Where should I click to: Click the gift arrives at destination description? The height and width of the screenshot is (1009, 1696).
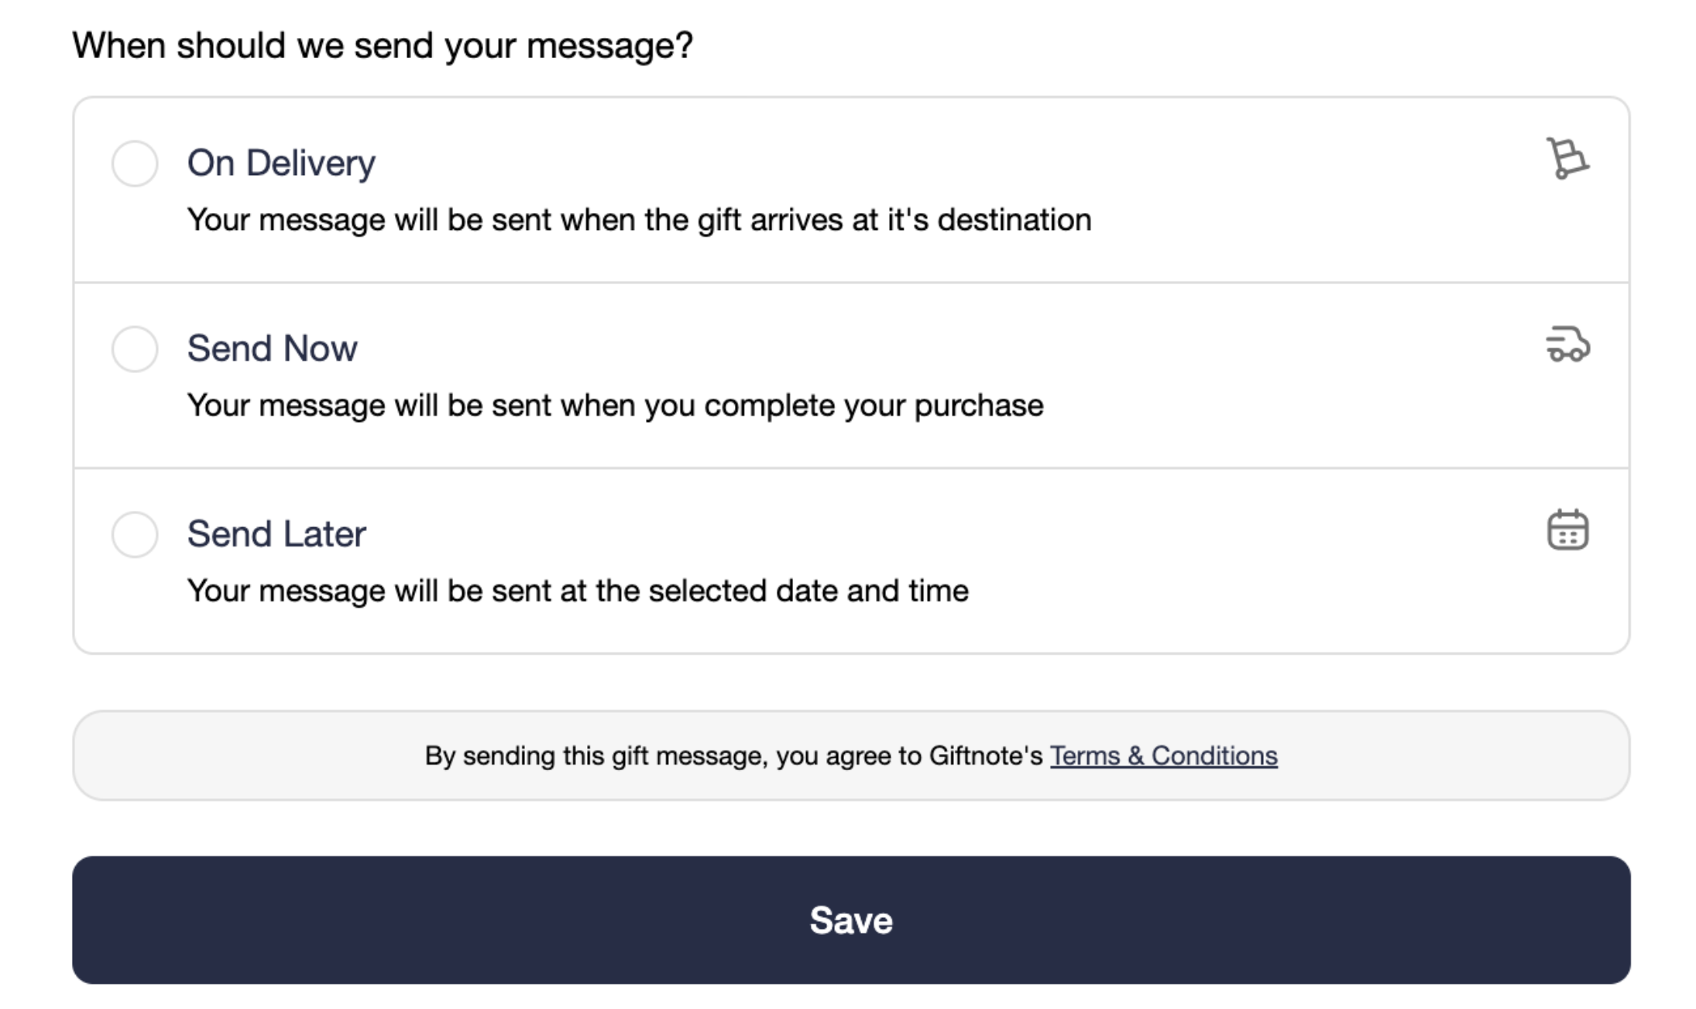639,220
